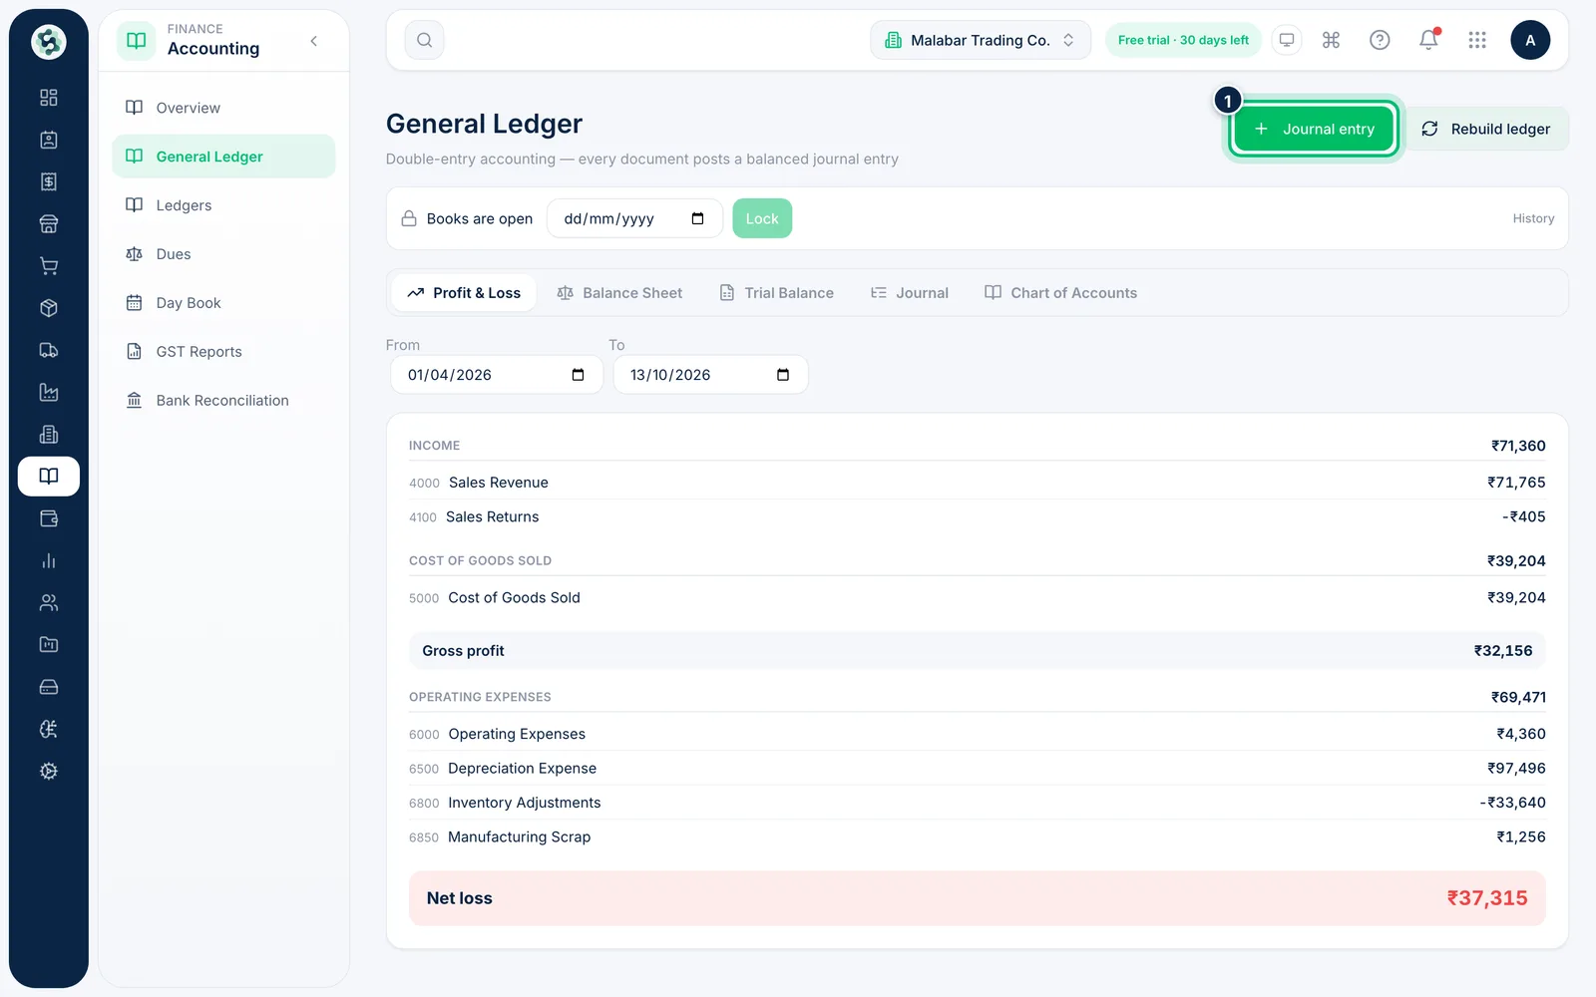
Task: Open the apps grid launcher icon
Action: click(x=1477, y=40)
